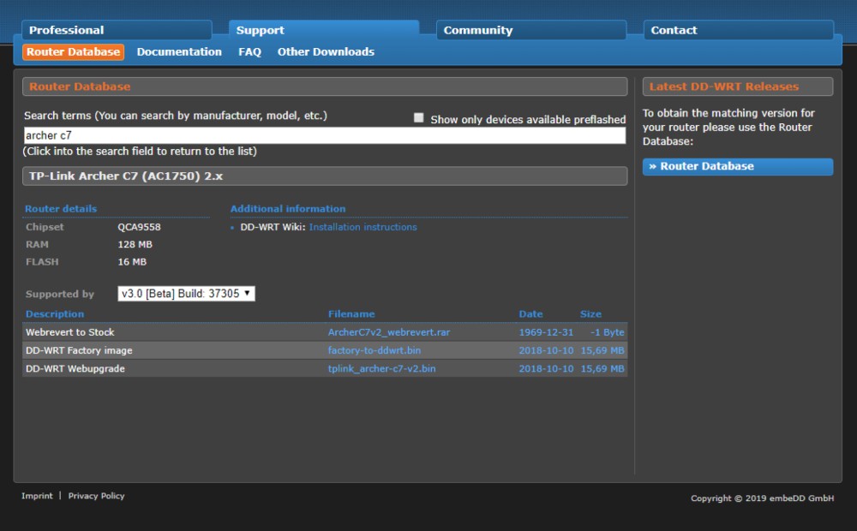Click the Additional information heading
This screenshot has width=857, height=531.
(288, 209)
